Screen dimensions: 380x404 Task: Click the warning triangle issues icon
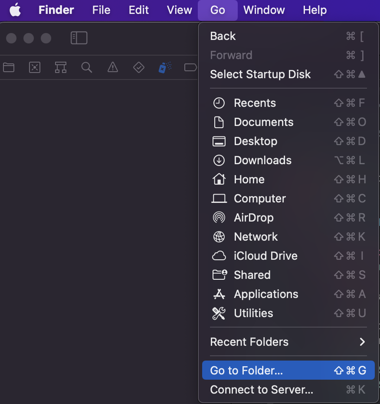pyautogui.click(x=113, y=67)
